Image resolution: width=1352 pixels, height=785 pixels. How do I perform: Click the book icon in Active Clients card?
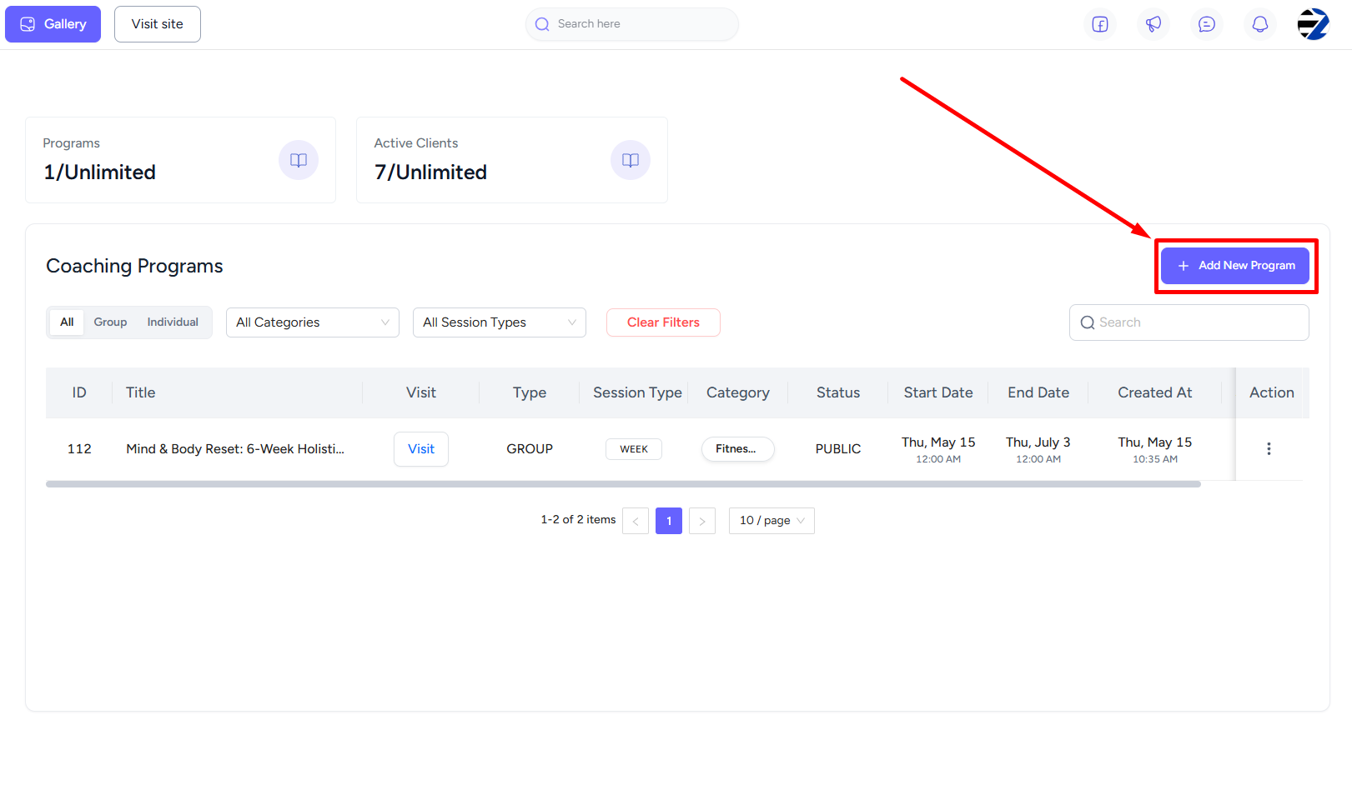click(631, 160)
